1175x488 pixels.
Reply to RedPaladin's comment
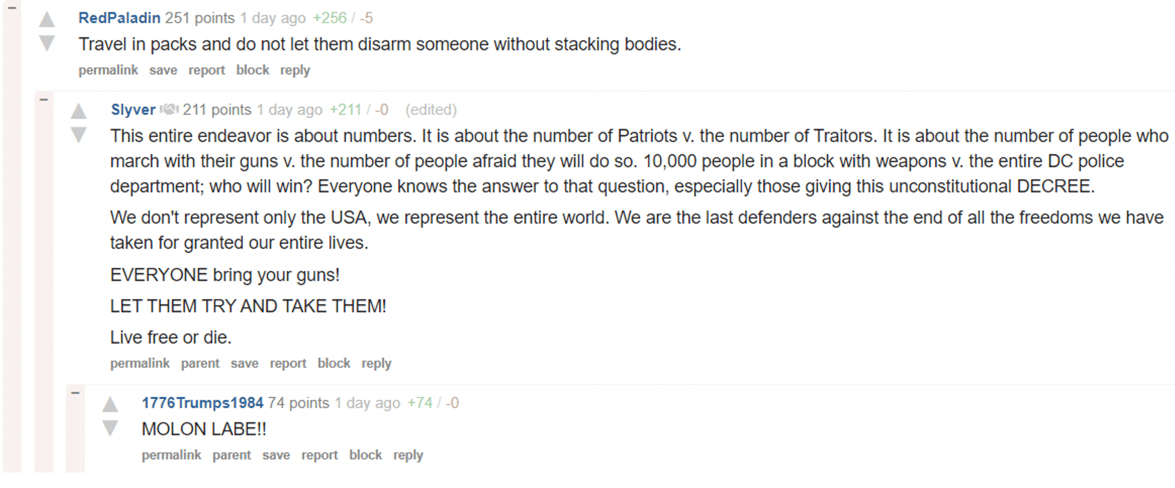coord(295,70)
